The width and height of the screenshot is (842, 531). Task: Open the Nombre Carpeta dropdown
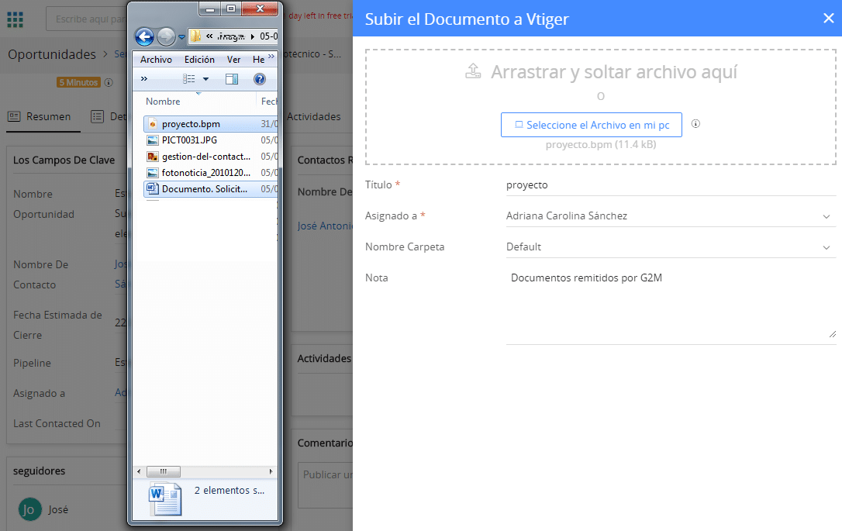tap(671, 247)
